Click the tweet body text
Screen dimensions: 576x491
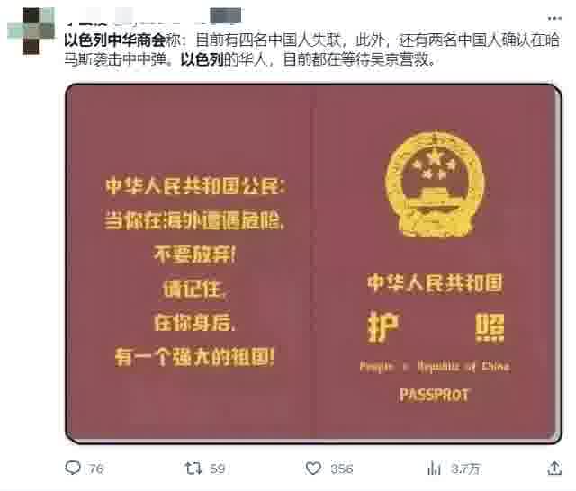click(x=312, y=49)
